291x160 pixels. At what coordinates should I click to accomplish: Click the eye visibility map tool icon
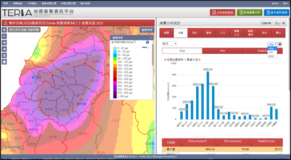4,49
